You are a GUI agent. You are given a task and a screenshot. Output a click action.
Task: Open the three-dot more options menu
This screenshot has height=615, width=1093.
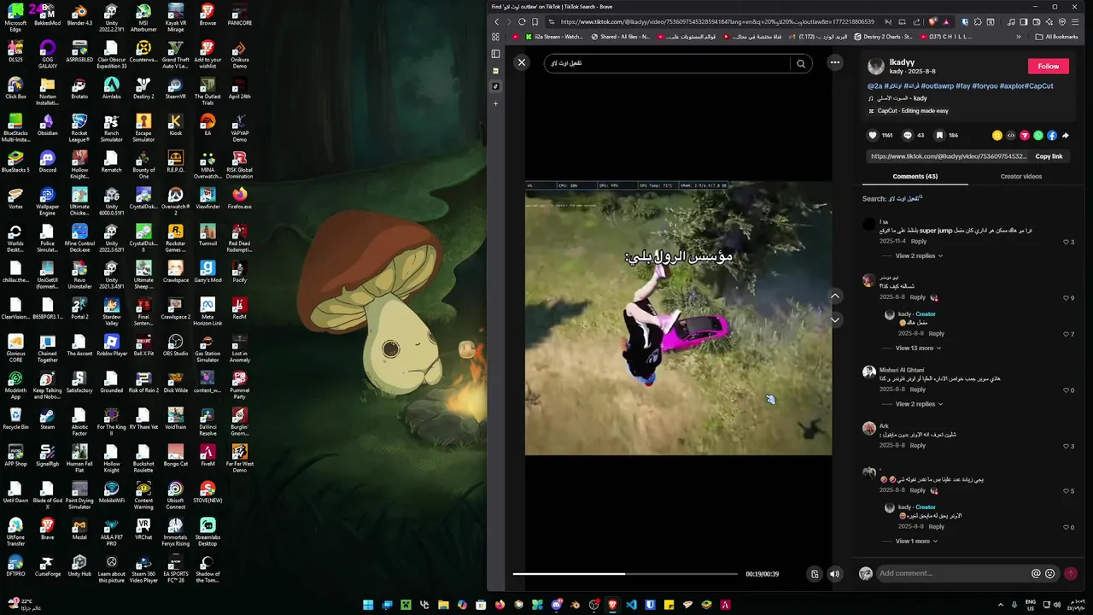click(x=835, y=62)
